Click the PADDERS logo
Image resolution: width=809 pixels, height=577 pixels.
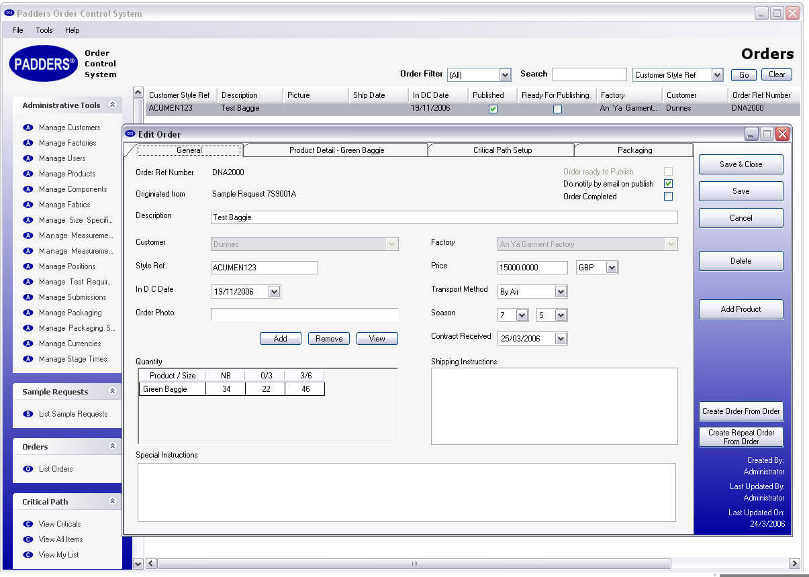(44, 64)
